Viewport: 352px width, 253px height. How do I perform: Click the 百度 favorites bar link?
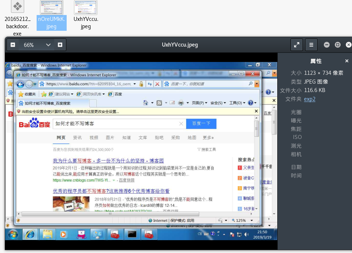point(115,94)
